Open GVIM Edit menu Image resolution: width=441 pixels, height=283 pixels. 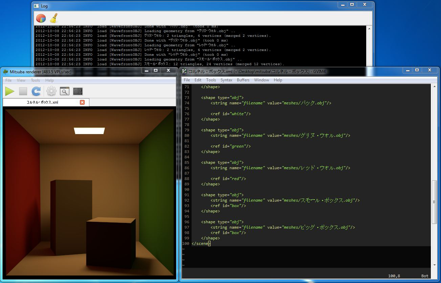click(x=198, y=80)
